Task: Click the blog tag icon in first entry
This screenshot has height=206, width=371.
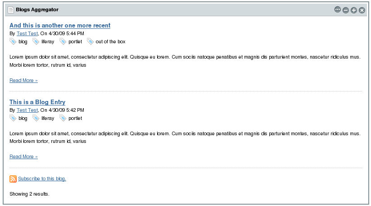Action: 13,41
